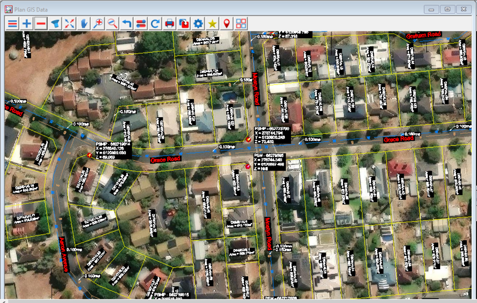Click the yellow star favorites icon
477x303 pixels.
tap(213, 24)
